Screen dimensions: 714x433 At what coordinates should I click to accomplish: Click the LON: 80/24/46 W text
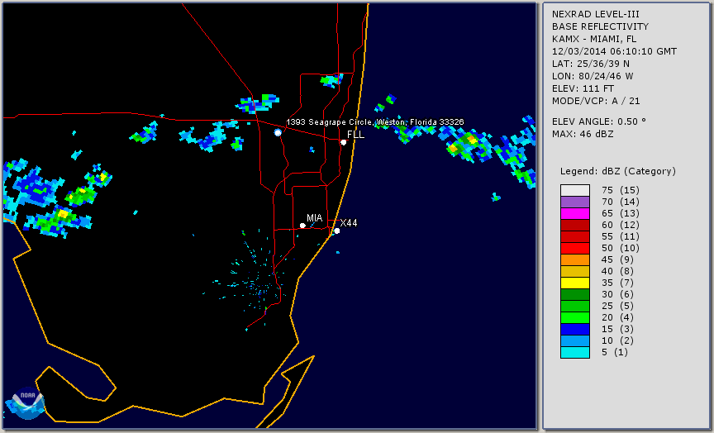coord(593,76)
